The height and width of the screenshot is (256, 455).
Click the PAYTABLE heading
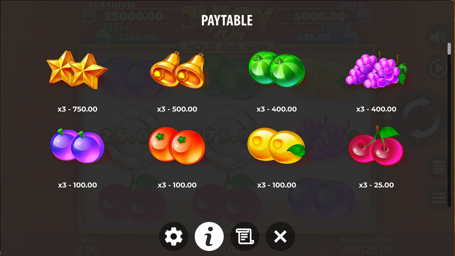pyautogui.click(x=227, y=20)
